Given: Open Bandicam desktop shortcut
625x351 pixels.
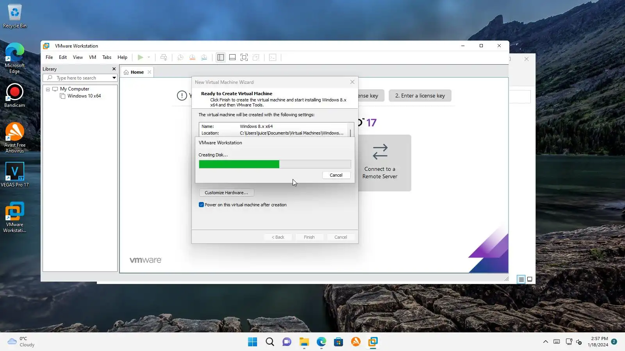Looking at the screenshot, I should click(15, 96).
